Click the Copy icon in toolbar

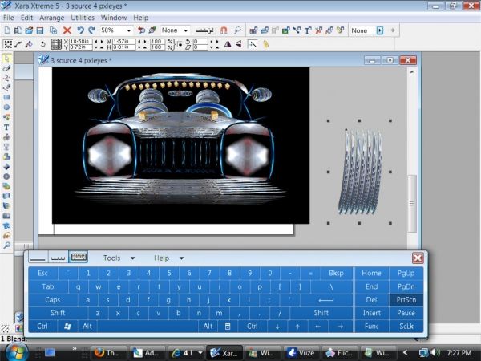pyautogui.click(x=54, y=30)
